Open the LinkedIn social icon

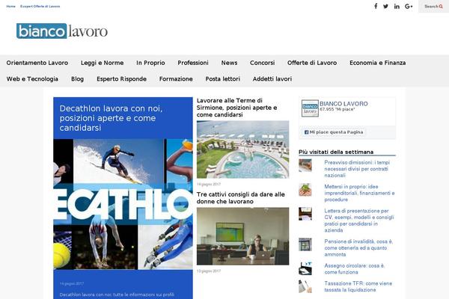click(397, 6)
